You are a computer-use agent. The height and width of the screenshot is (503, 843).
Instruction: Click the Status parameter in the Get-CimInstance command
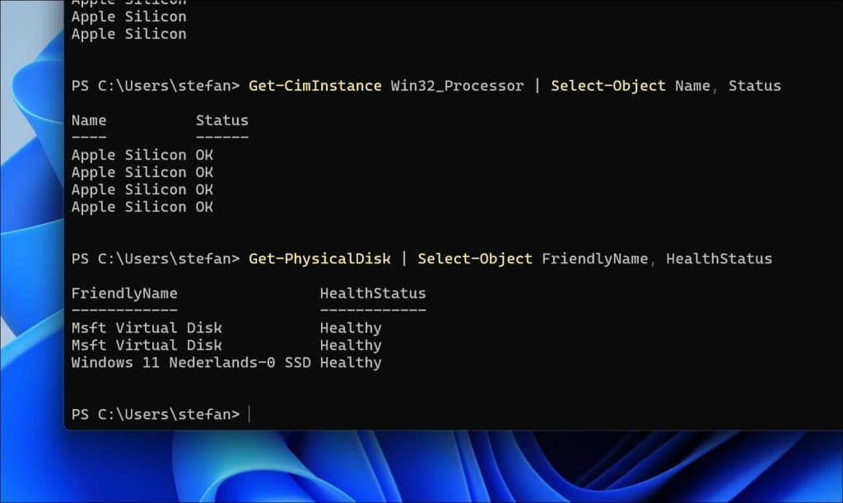click(x=754, y=86)
